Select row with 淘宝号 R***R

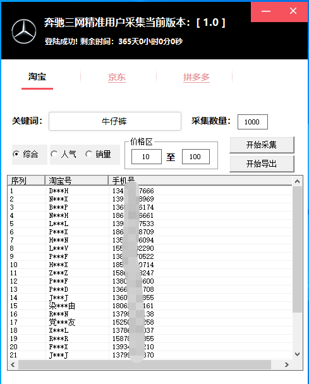tap(150, 339)
